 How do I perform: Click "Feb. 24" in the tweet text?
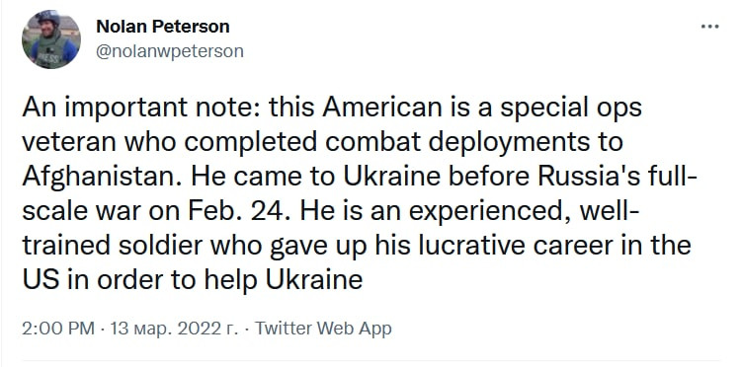point(237,211)
